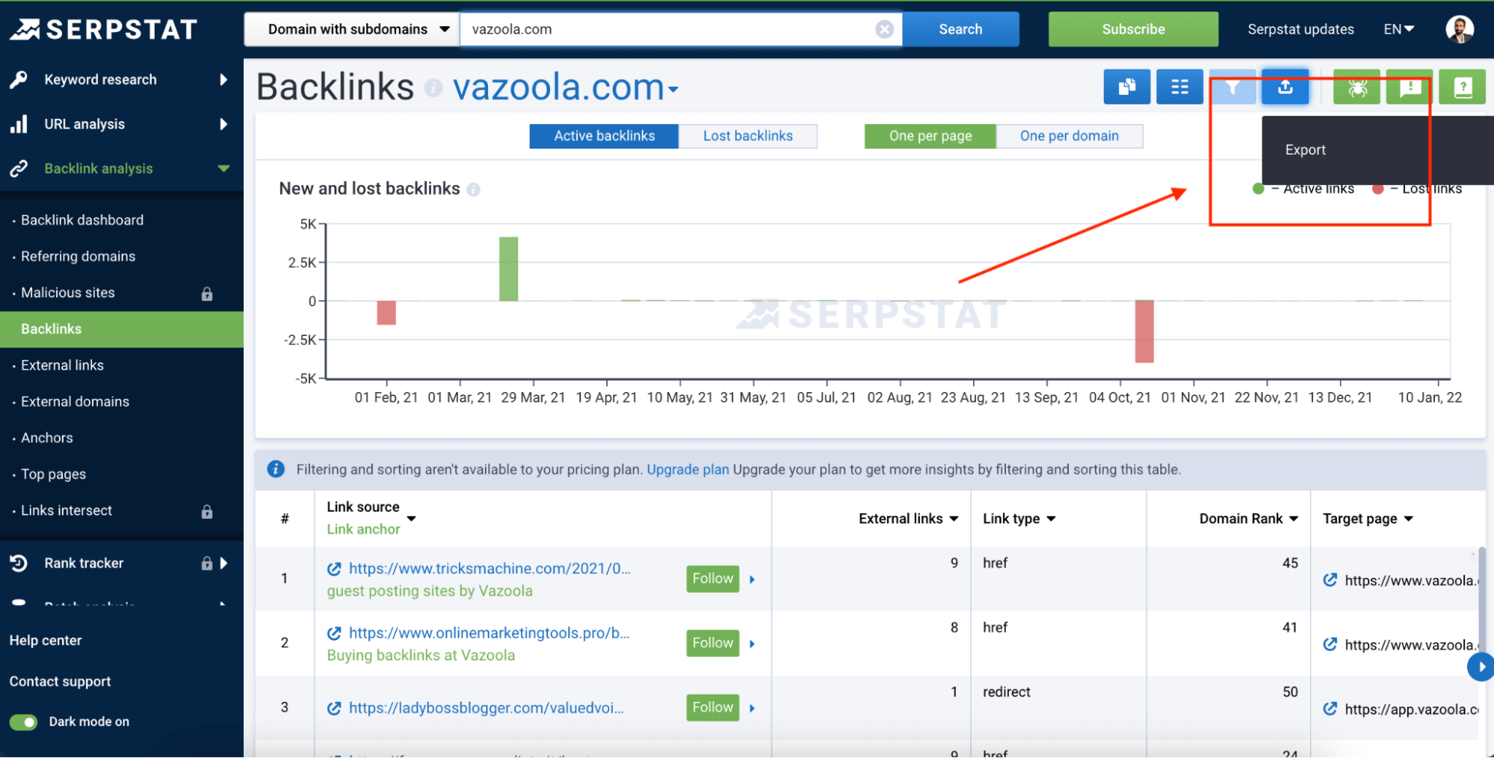
Task: Expand Keyword research menu
Action: [x=223, y=80]
